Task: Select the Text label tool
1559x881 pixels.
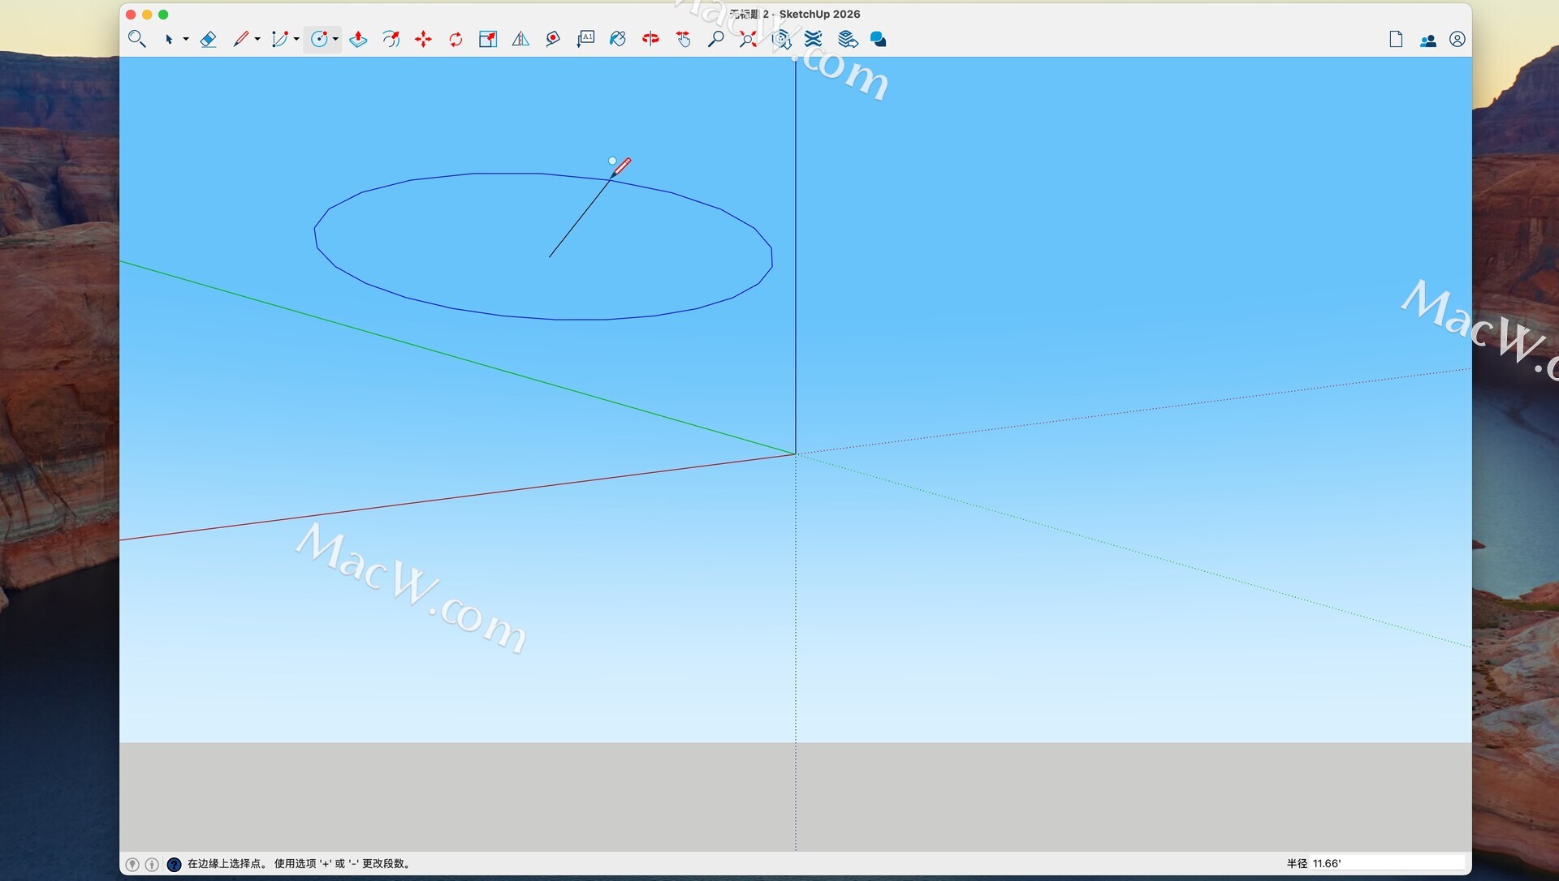Action: tap(585, 39)
